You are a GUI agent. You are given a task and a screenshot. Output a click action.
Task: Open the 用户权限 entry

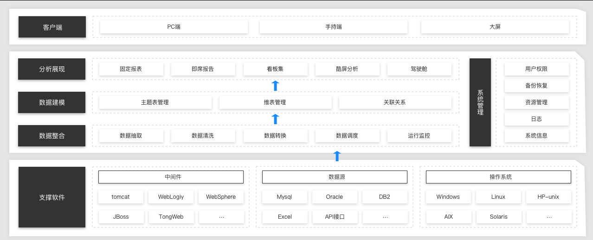pos(537,69)
